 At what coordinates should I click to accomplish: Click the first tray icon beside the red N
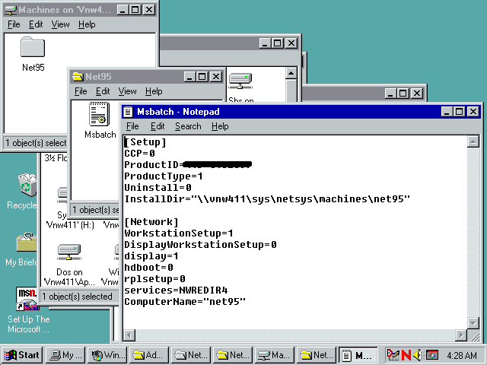coord(393,355)
